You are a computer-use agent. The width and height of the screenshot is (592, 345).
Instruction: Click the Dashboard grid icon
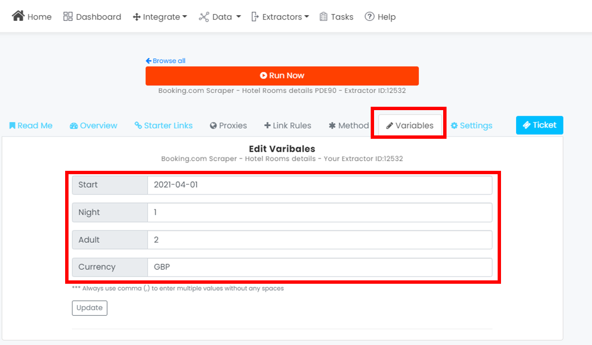tap(68, 16)
